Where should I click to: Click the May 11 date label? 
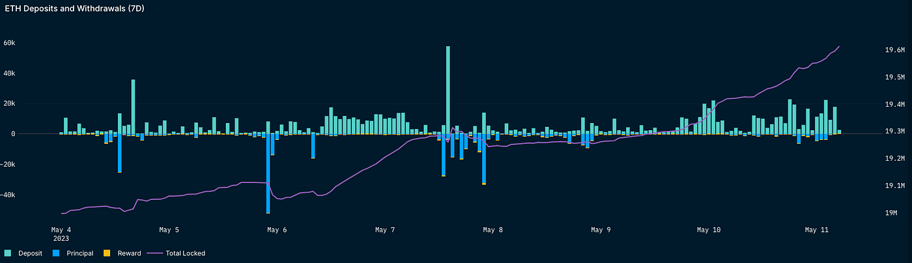816,230
